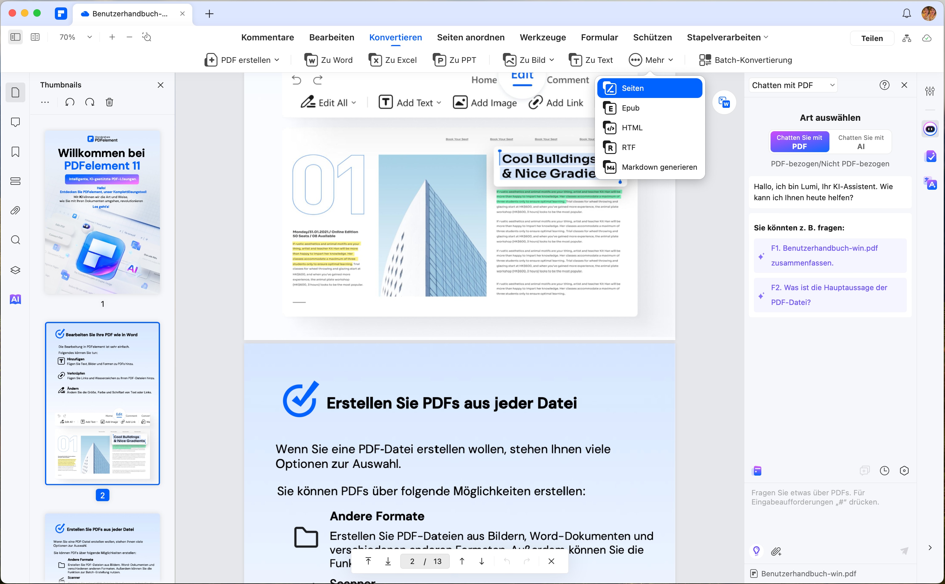This screenshot has height=584, width=945.
Task: Open the Schützen tab
Action: click(652, 38)
